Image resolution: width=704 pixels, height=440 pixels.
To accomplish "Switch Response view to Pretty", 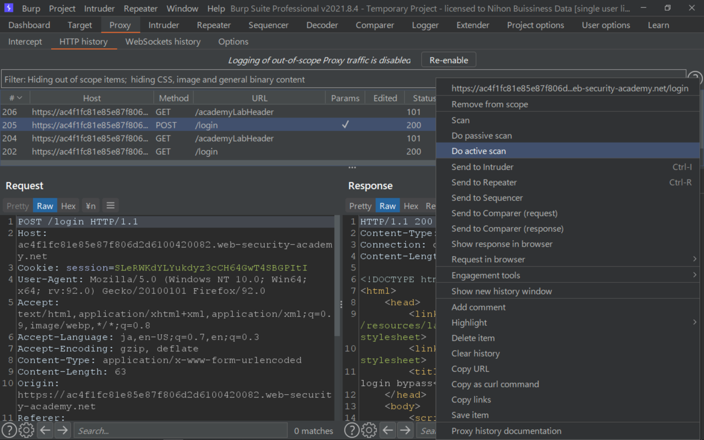I will pos(360,205).
